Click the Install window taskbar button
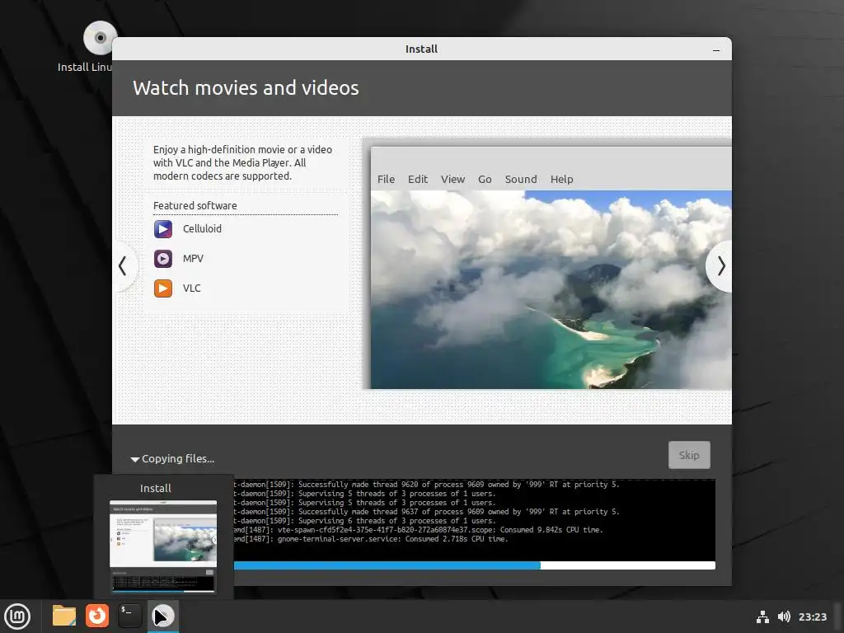This screenshot has height=633, width=844. [x=162, y=617]
